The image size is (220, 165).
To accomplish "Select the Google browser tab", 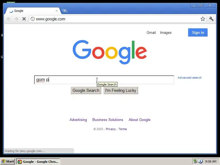I will click(33, 11).
